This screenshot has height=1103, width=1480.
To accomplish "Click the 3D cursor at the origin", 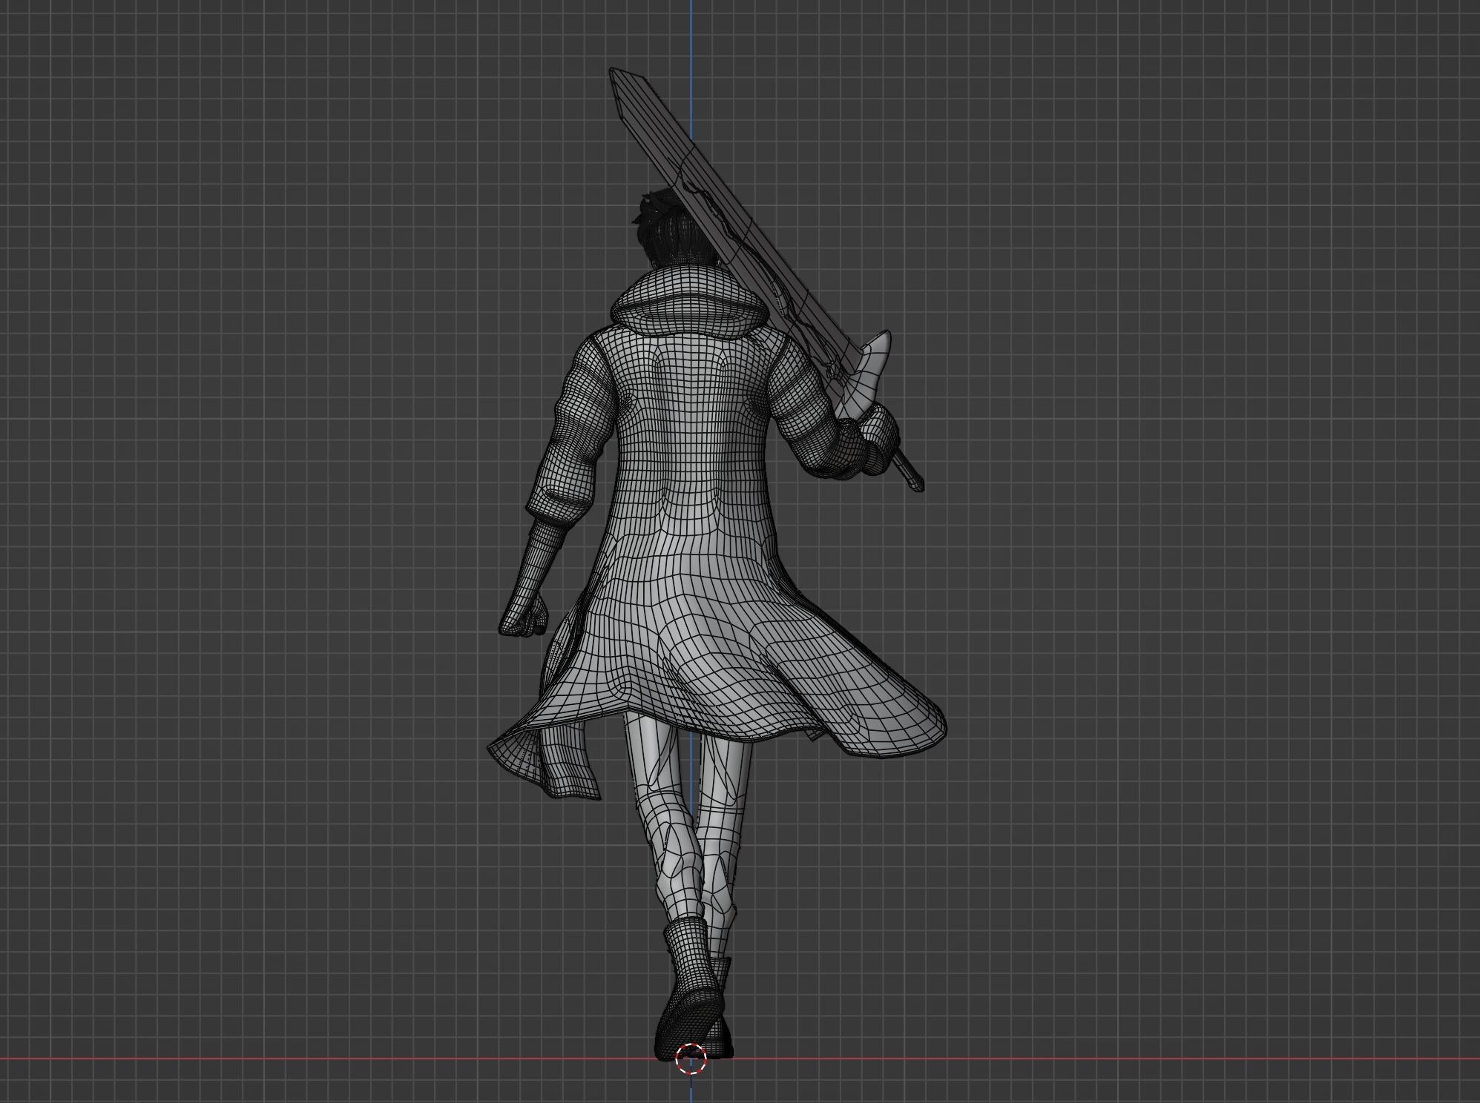I will 691,1058.
